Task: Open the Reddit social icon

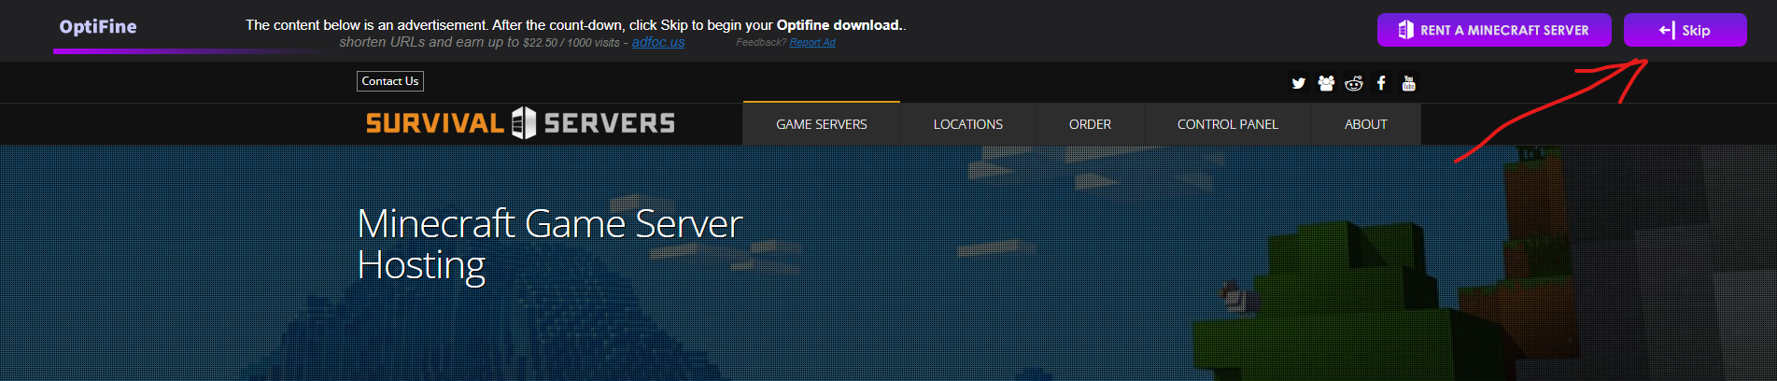Action: (1354, 83)
